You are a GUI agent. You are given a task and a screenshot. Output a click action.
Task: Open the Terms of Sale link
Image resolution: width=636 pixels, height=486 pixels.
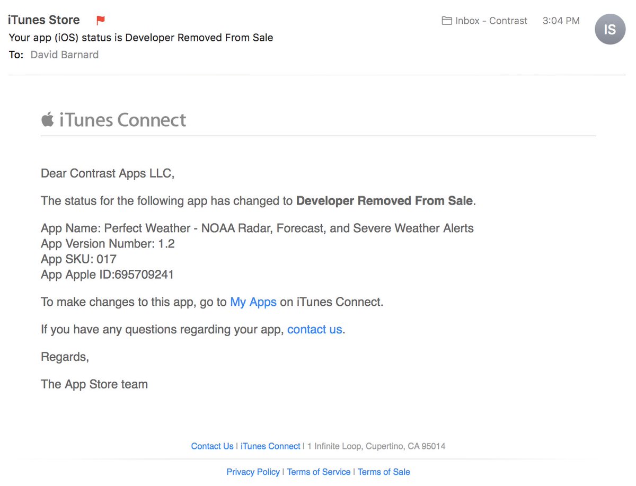(384, 472)
